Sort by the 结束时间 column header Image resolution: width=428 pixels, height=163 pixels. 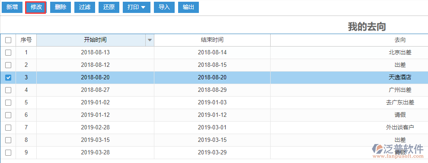pos(212,40)
